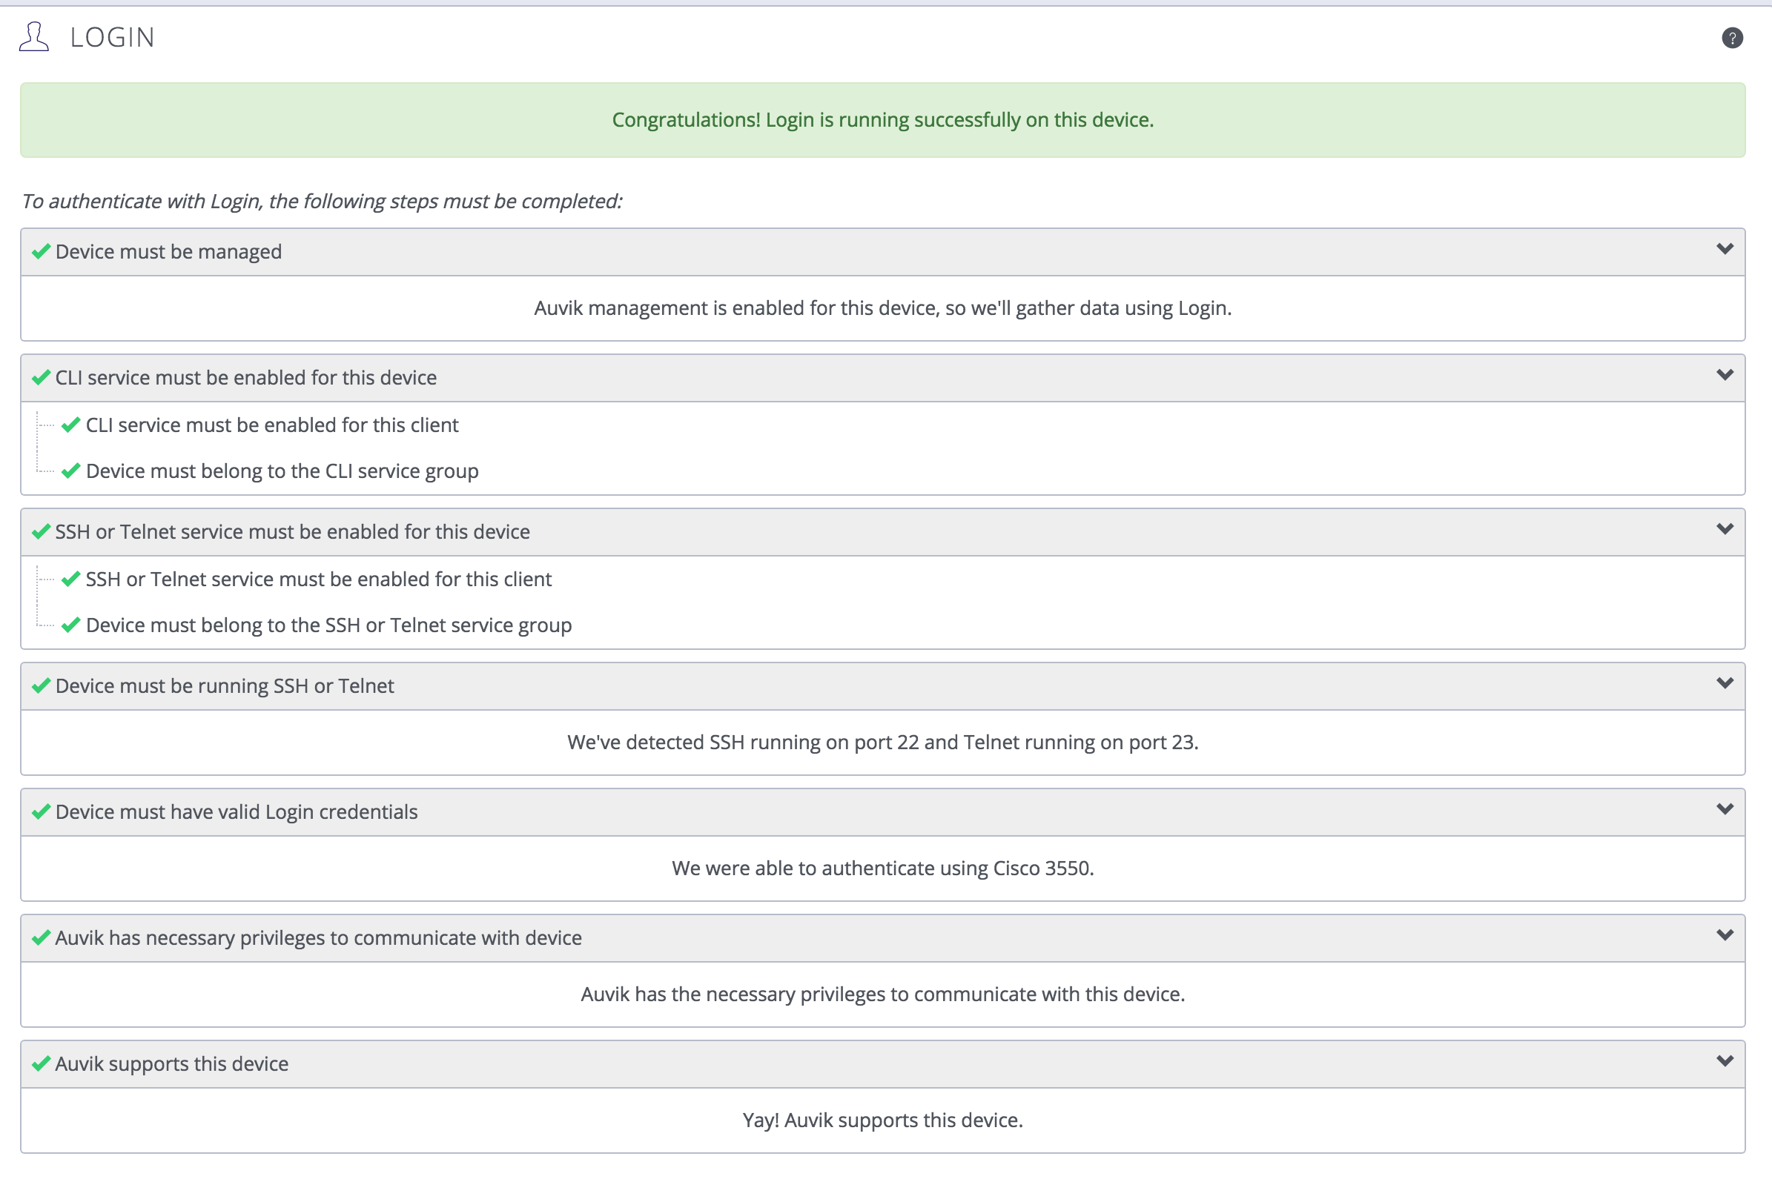This screenshot has width=1772, height=1179.
Task: Collapse the Device must be managed section chevron
Action: [x=1725, y=249]
